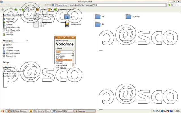The height and width of the screenshot is (113, 181).
Task: Select CHN-CUGSM in the operator list
Action: (x=64, y=56)
